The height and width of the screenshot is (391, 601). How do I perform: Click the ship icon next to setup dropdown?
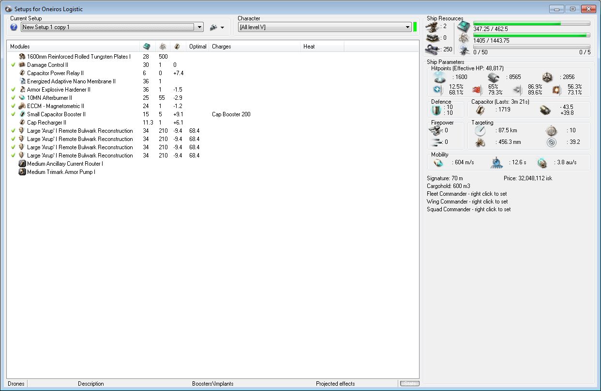(213, 28)
